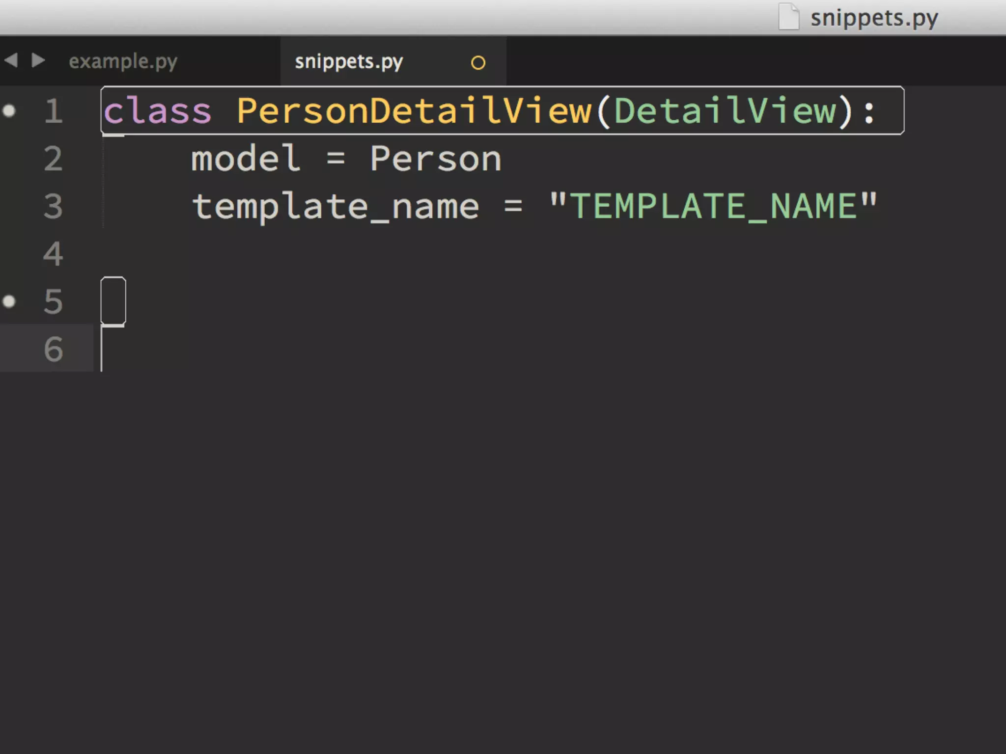Viewport: 1006px width, 754px height.
Task: Click the gutter dot beside line 1
Action: pos(9,111)
